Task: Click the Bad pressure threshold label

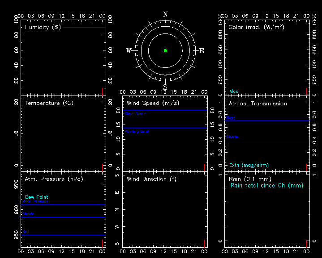Action: 26,232
